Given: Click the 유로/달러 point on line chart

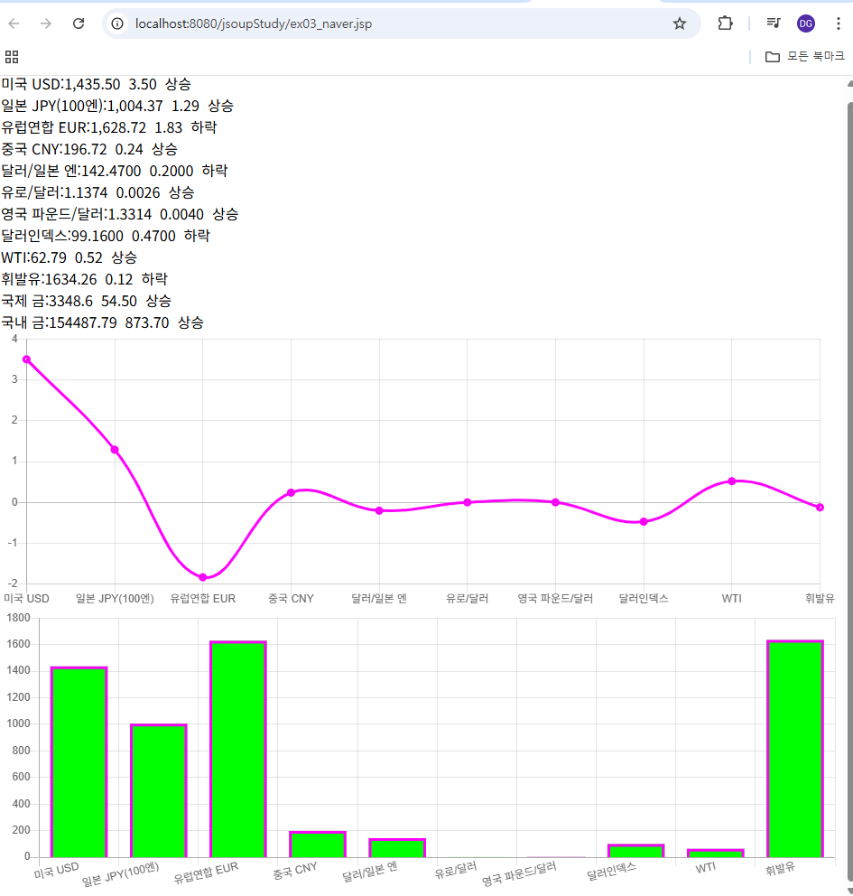Looking at the screenshot, I should 467,502.
